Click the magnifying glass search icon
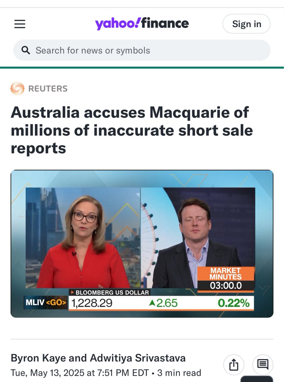Image resolution: width=284 pixels, height=382 pixels. 25,50
